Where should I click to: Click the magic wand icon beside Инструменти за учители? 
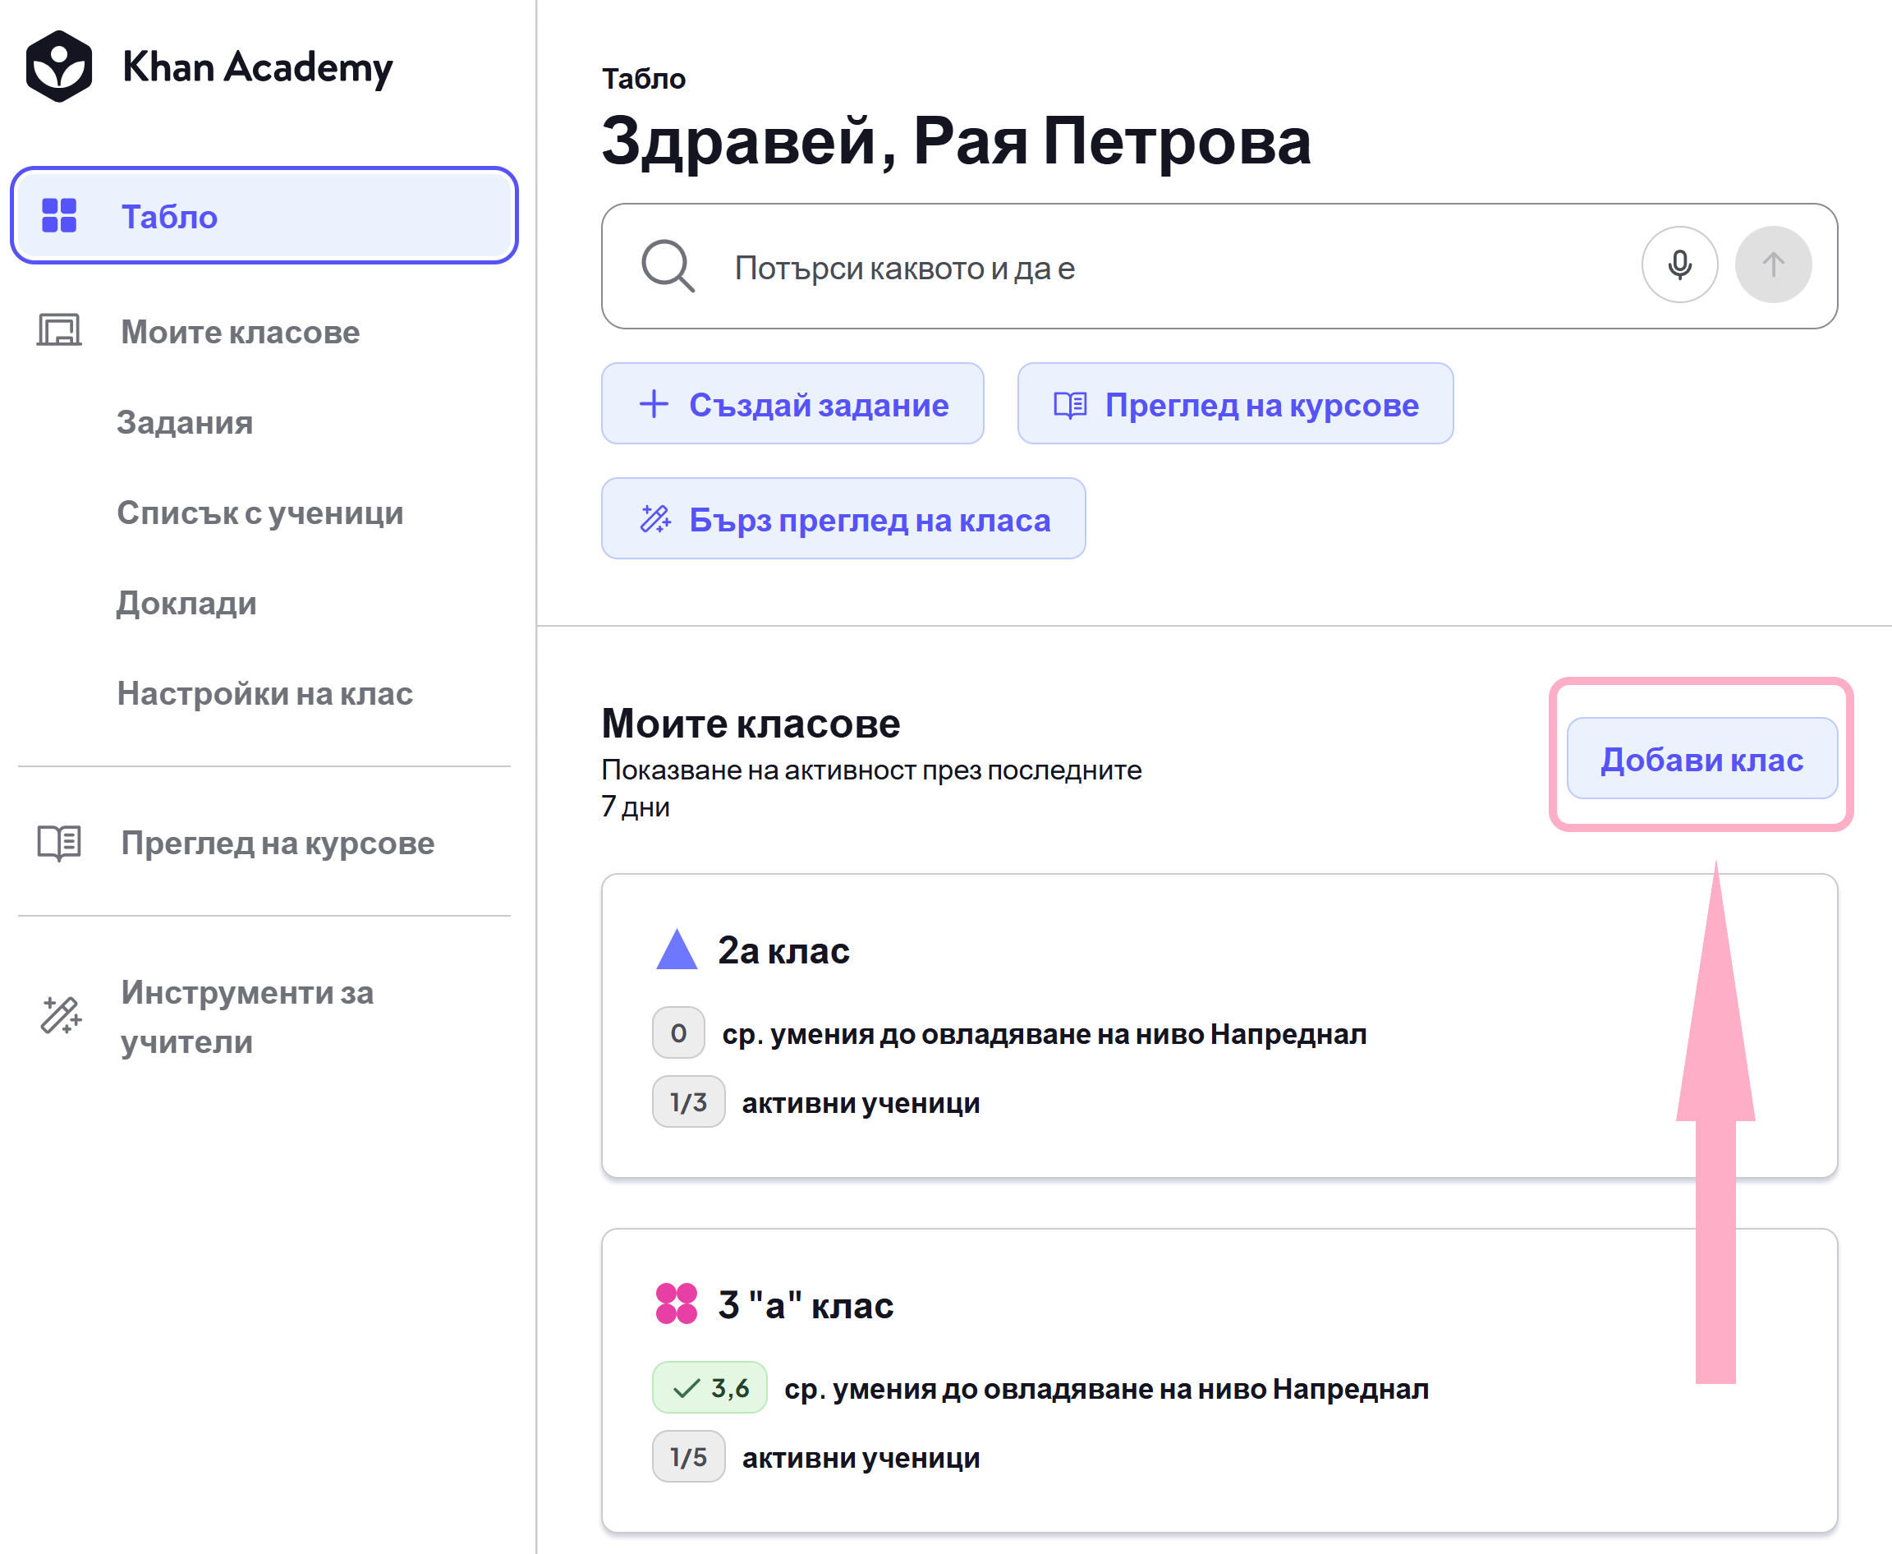(61, 1016)
